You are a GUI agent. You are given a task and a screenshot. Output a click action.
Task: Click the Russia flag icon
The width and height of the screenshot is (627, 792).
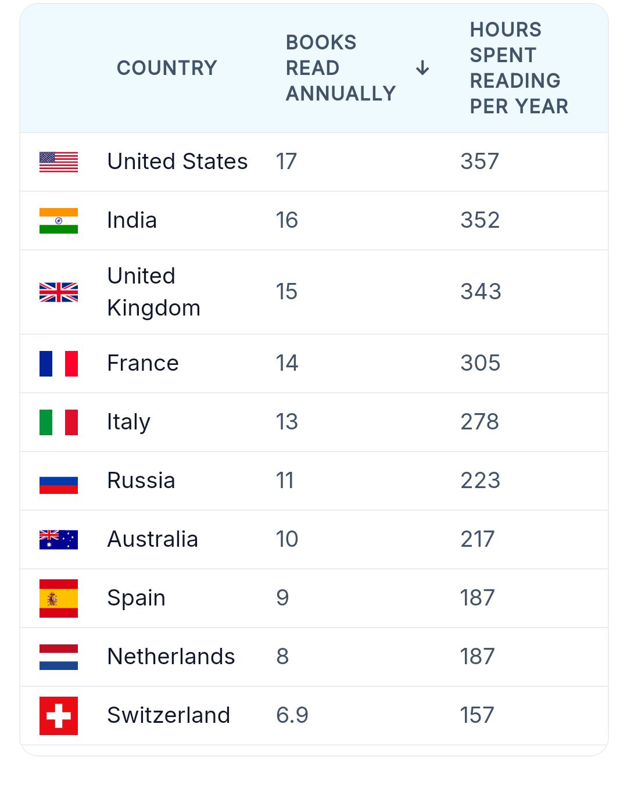59,481
